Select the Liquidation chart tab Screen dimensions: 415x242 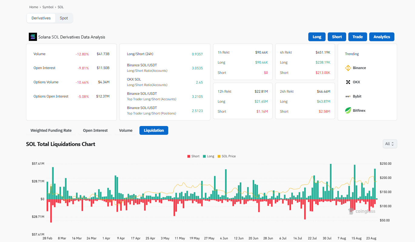(154, 131)
